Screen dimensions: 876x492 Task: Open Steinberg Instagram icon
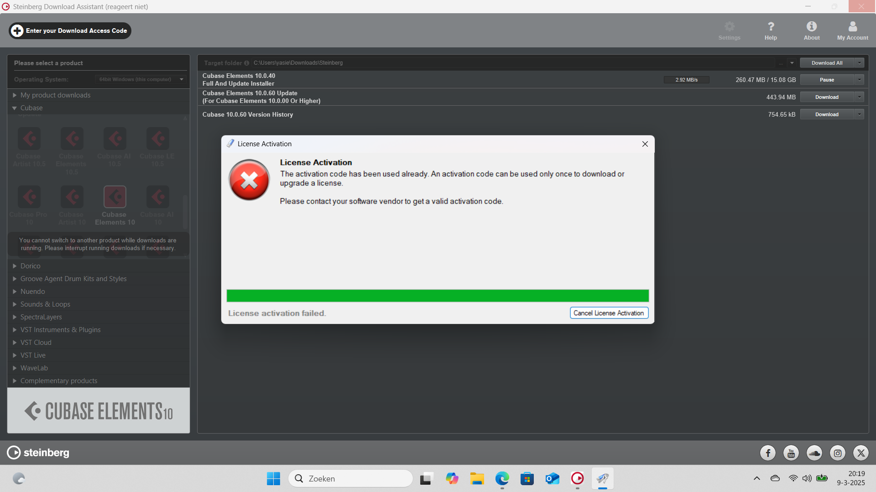[x=838, y=453]
